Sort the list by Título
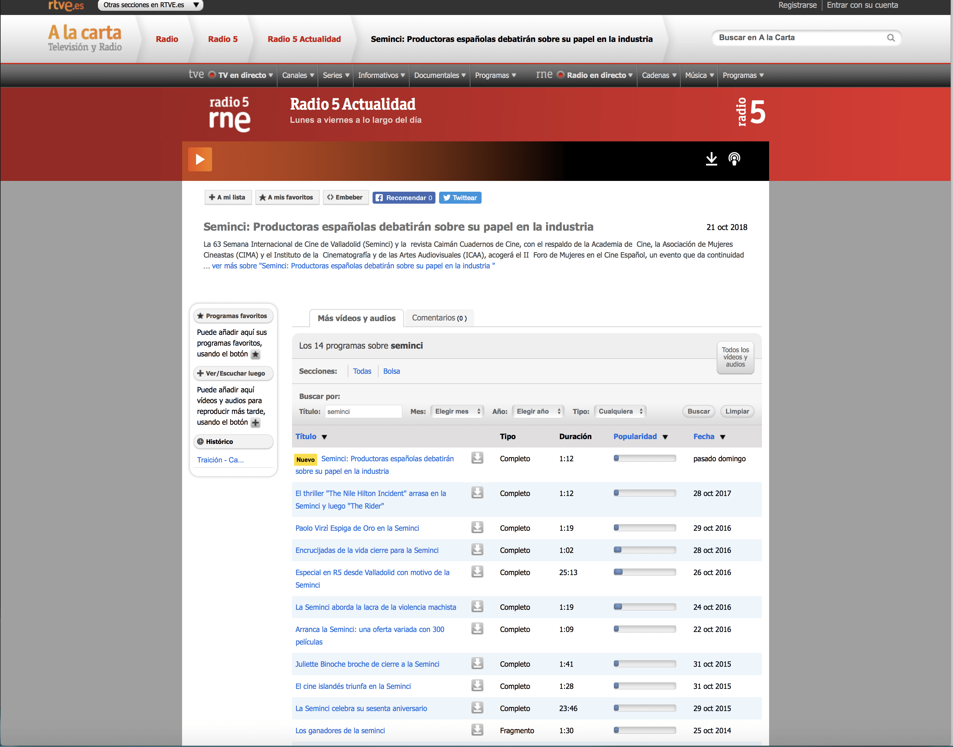Viewport: 953px width, 747px height. coord(306,436)
